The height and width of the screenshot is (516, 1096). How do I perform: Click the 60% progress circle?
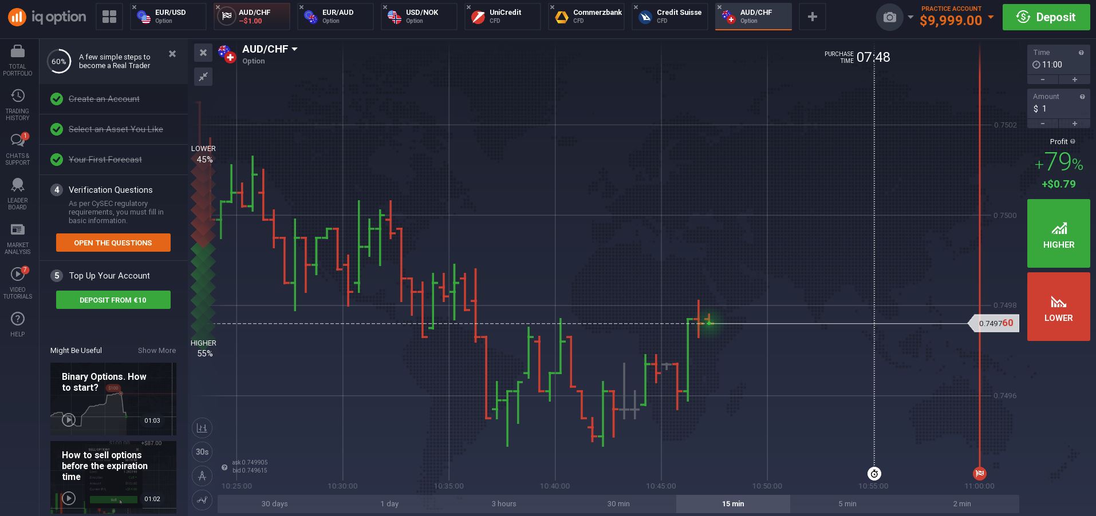(x=58, y=61)
